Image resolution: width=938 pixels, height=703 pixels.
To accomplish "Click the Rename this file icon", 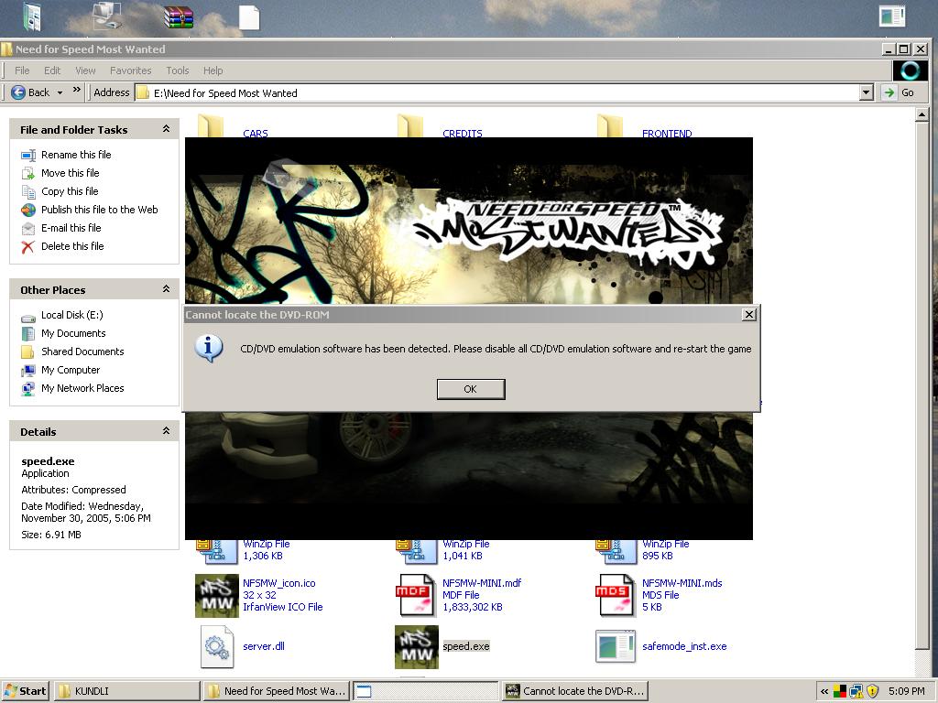I will [28, 156].
